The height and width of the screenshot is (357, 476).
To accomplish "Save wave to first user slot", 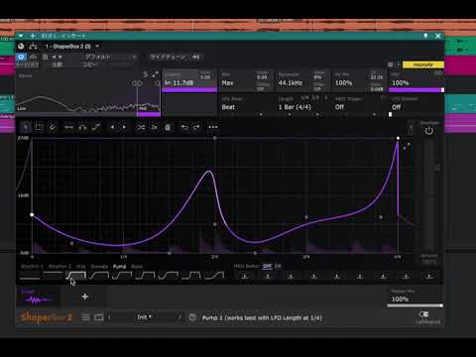I will click(245, 276).
